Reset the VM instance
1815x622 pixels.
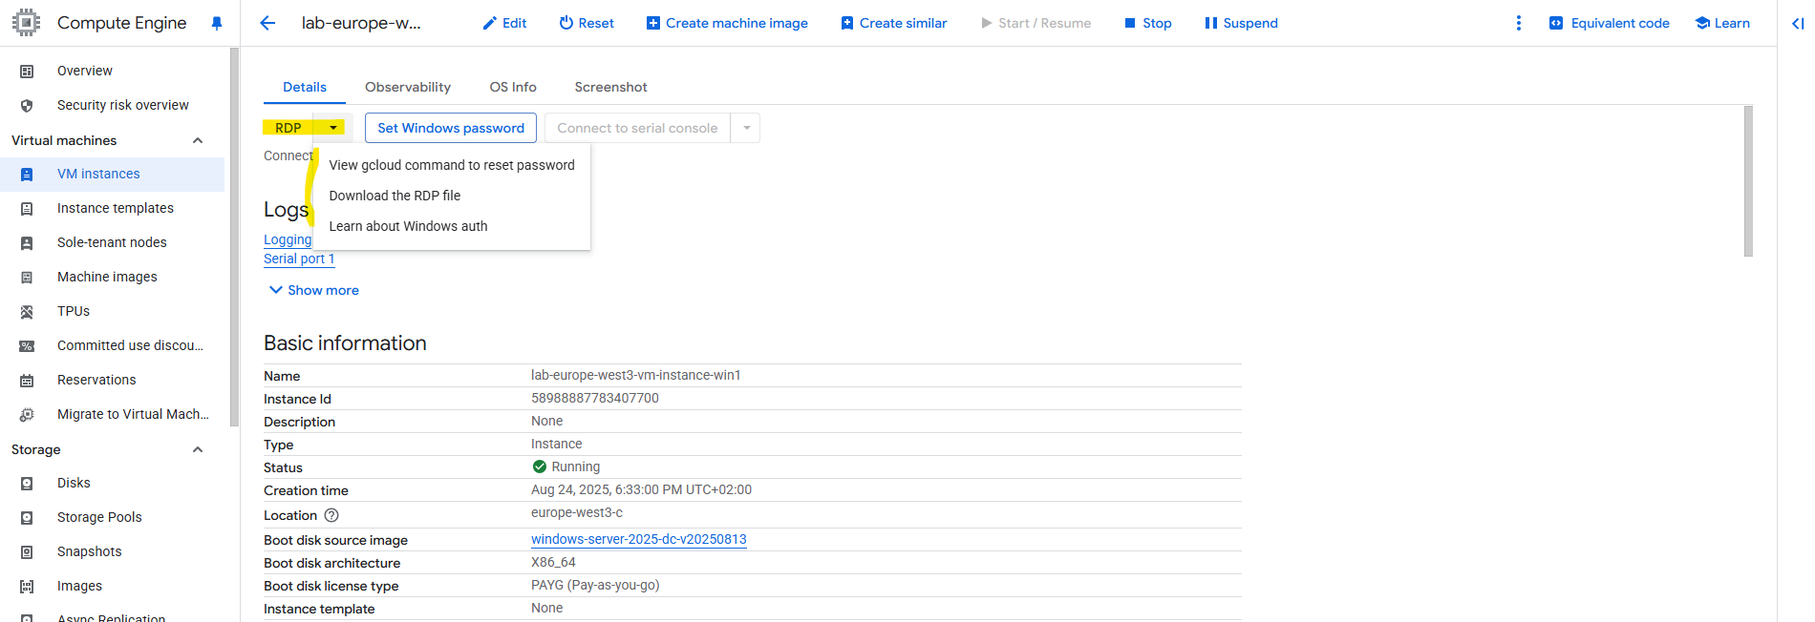click(x=587, y=23)
